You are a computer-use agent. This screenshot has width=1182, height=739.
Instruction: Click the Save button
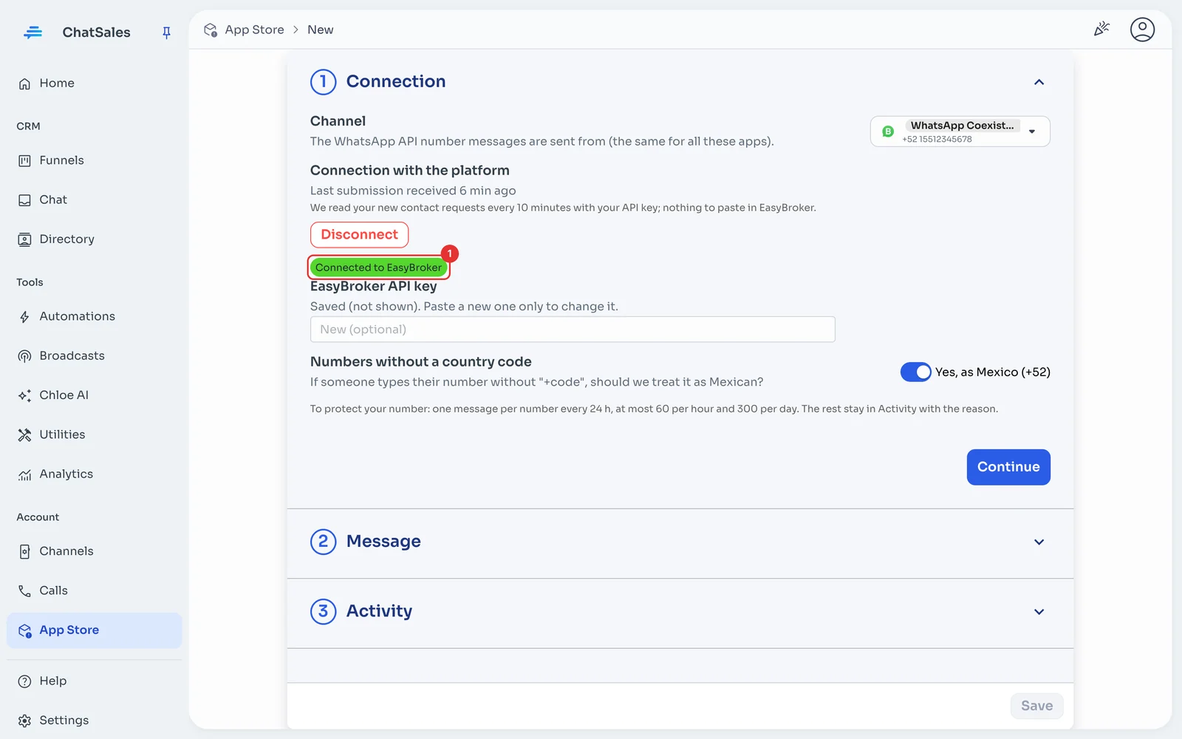tap(1036, 706)
